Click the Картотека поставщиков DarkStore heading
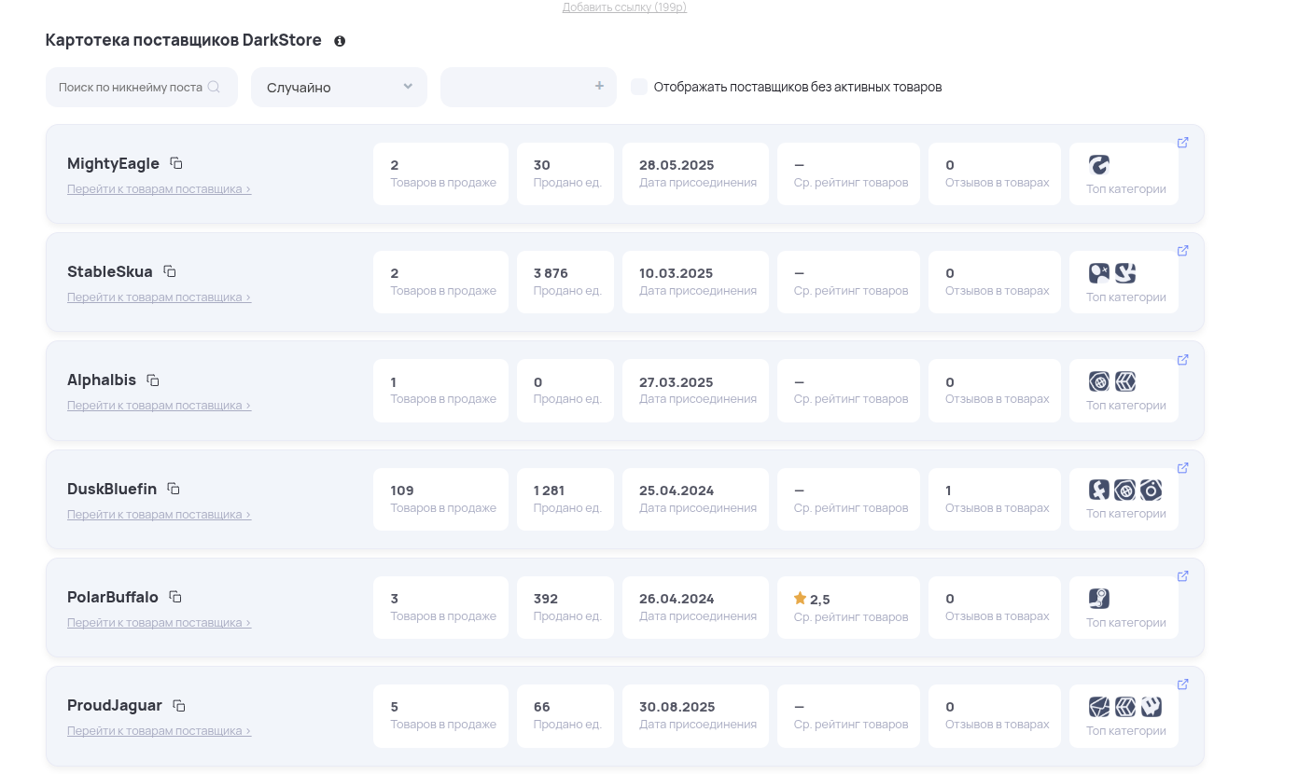 tap(184, 41)
